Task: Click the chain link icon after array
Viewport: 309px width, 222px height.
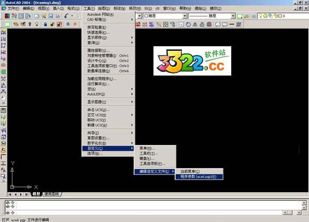Action: point(173,24)
